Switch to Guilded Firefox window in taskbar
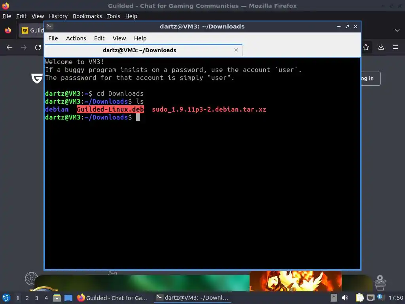The image size is (405, 304). click(113, 298)
